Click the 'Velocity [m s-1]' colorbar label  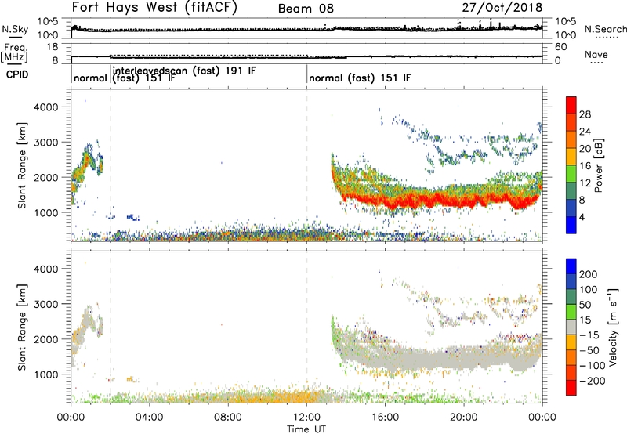pyautogui.click(x=613, y=327)
